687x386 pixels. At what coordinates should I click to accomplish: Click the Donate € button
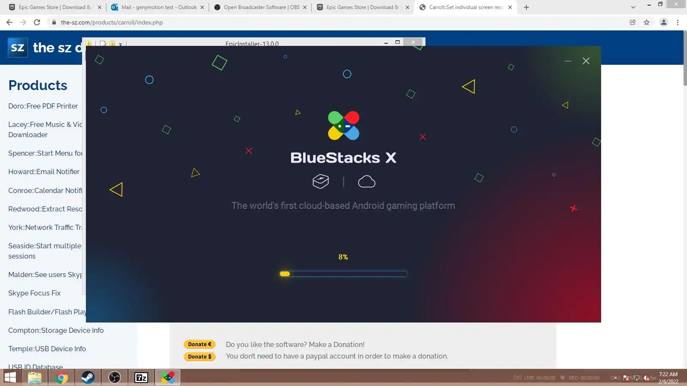(200, 344)
